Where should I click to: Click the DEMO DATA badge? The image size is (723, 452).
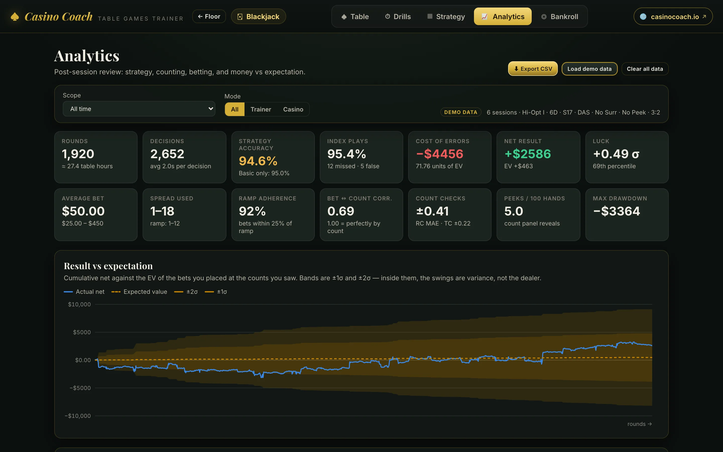[x=460, y=112]
